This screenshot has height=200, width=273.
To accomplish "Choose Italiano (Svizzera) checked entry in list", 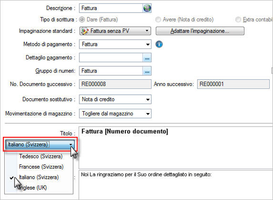I will click(x=39, y=177).
